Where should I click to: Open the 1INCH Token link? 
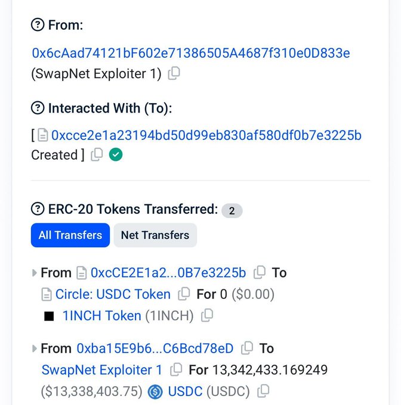click(101, 316)
